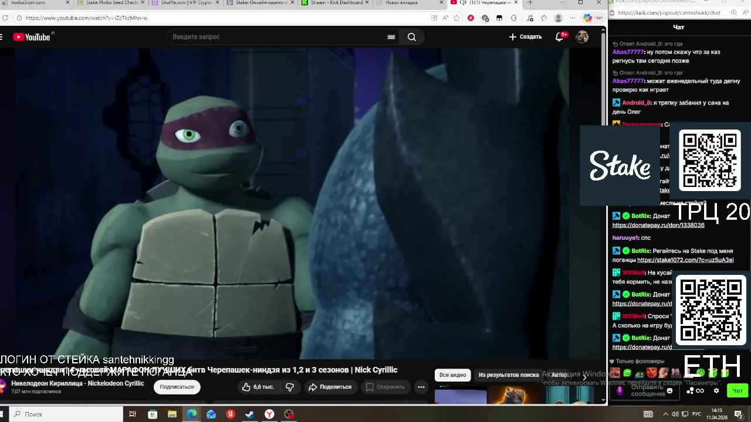Open more actions three-dot menu under video

421,387
